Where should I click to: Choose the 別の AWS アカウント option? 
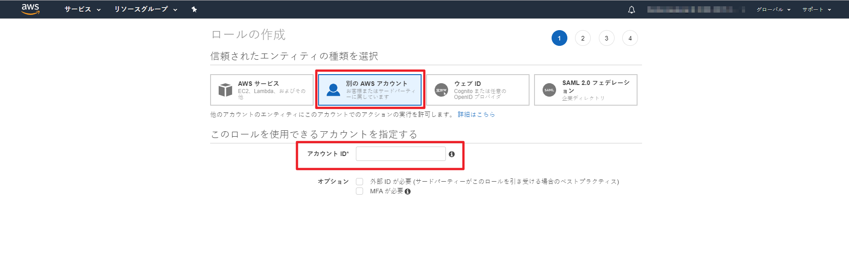370,90
